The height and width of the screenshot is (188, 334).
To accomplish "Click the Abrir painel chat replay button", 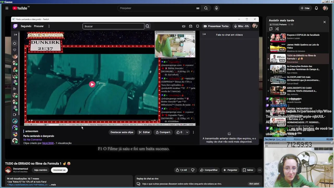I will pos(254,184).
